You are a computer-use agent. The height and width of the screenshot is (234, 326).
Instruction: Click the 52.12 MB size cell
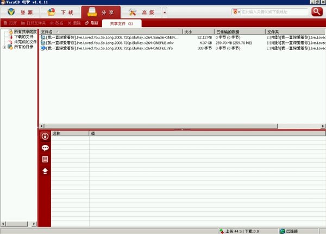tap(205, 37)
